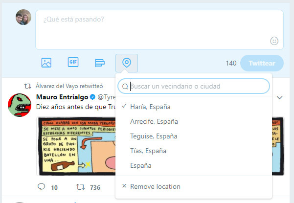Viewport: 294px width, 203px height.
Task: Click the verified badge beside Mauro Entrialgo
Action: coord(92,97)
